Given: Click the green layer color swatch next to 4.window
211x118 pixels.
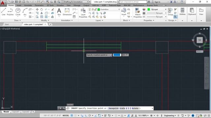Looking at the screenshot, I should pyautogui.click(x=99, y=10).
